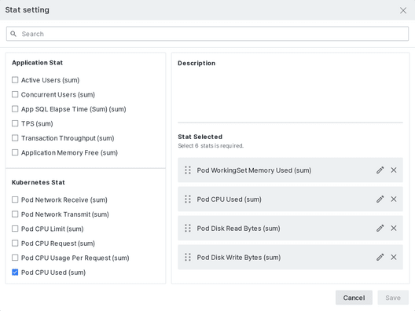Focus the Search stats input field
The height and width of the screenshot is (311, 415).
207,34
